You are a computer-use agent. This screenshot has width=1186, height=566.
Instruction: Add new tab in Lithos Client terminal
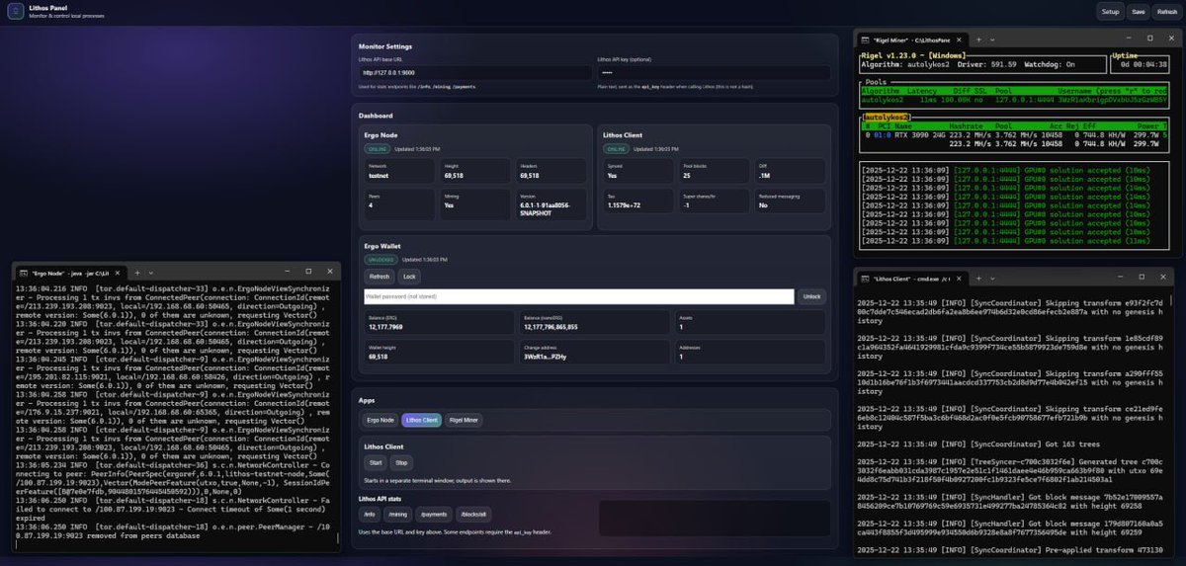tap(979, 279)
